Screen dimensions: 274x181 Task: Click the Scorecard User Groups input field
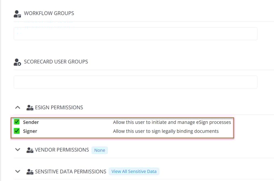(x=135, y=82)
